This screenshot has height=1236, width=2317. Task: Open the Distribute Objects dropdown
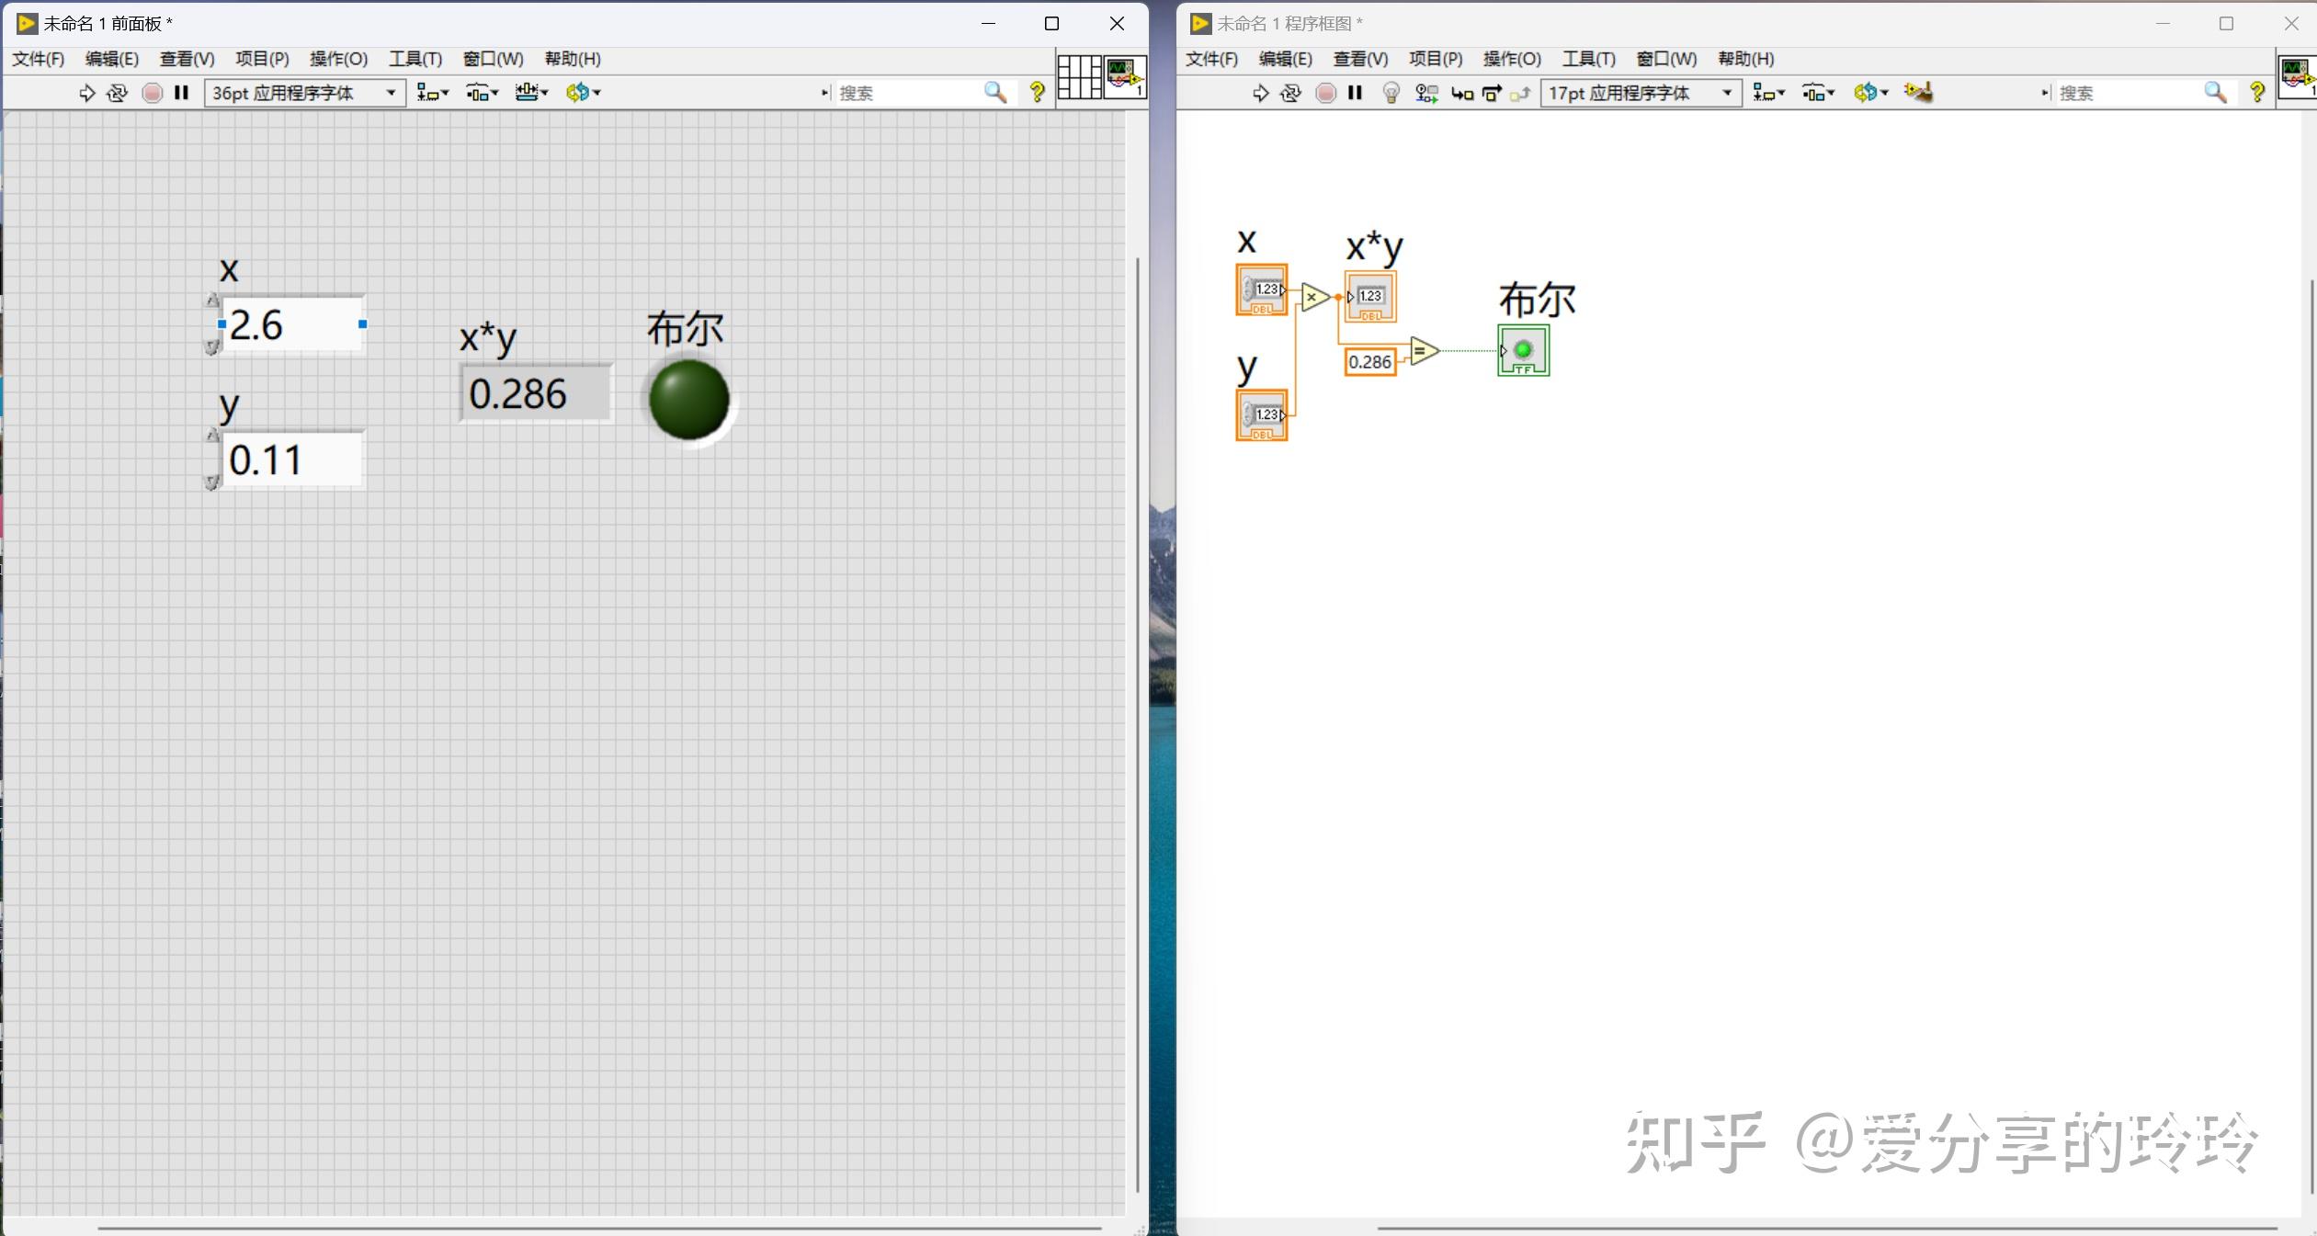(x=482, y=92)
